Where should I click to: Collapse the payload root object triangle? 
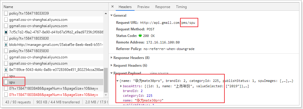pos(118,81)
